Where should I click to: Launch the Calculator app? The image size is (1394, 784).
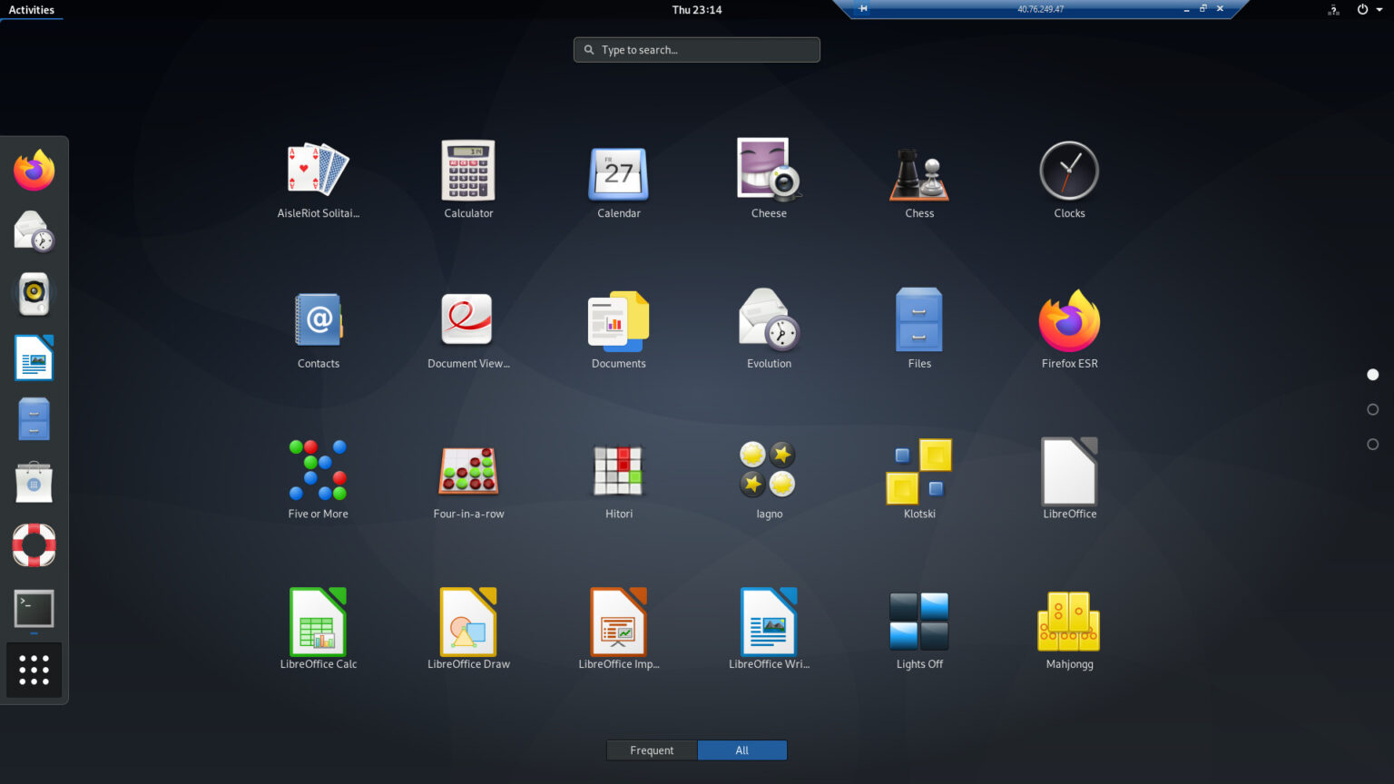468,180
